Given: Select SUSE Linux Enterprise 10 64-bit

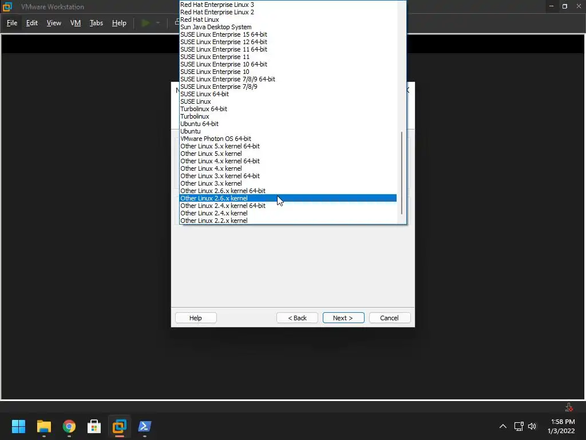Looking at the screenshot, I should pyautogui.click(x=288, y=64).
